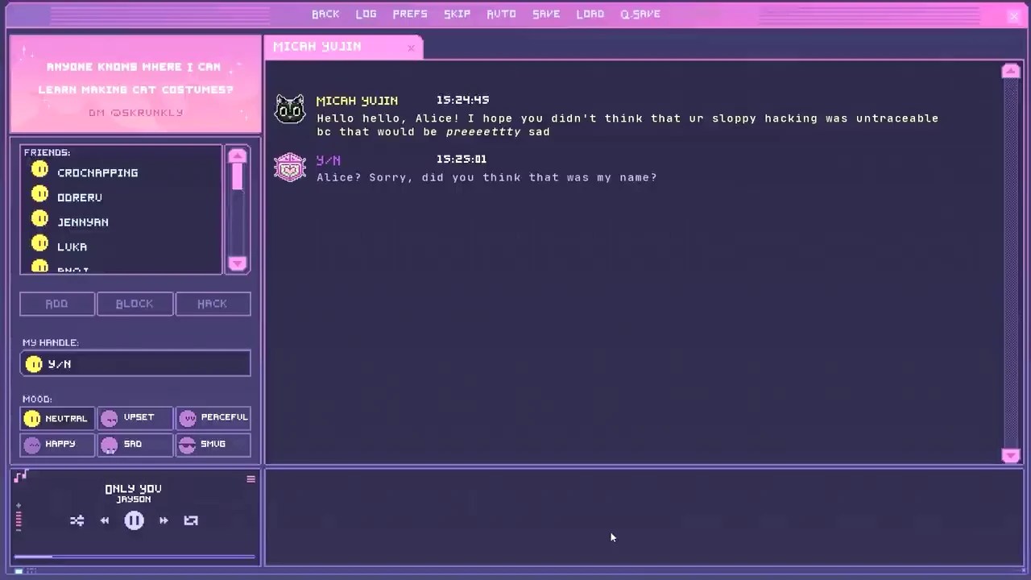Screen dimensions: 1031x580
Task: Click Q.Save in the top menu
Action: click(640, 14)
